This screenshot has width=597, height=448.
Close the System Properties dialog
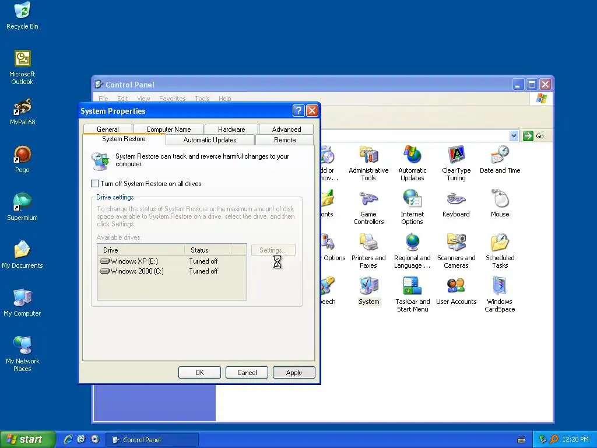click(x=312, y=111)
